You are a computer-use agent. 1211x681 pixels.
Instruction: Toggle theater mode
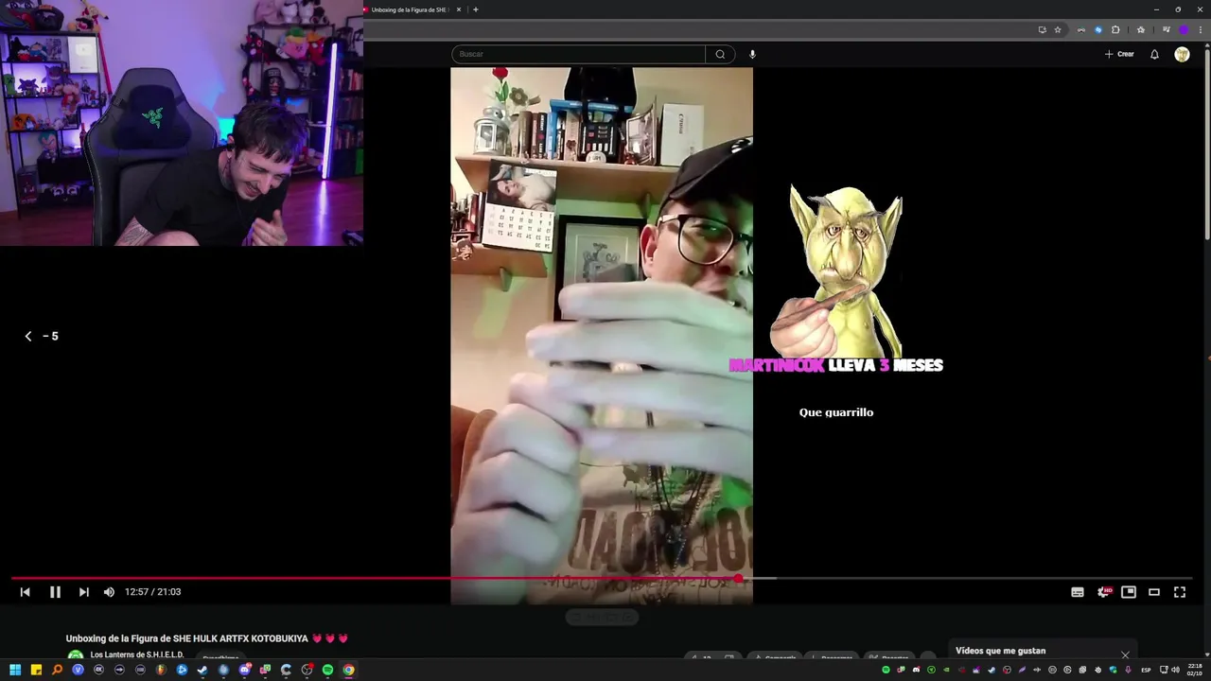[1154, 592]
